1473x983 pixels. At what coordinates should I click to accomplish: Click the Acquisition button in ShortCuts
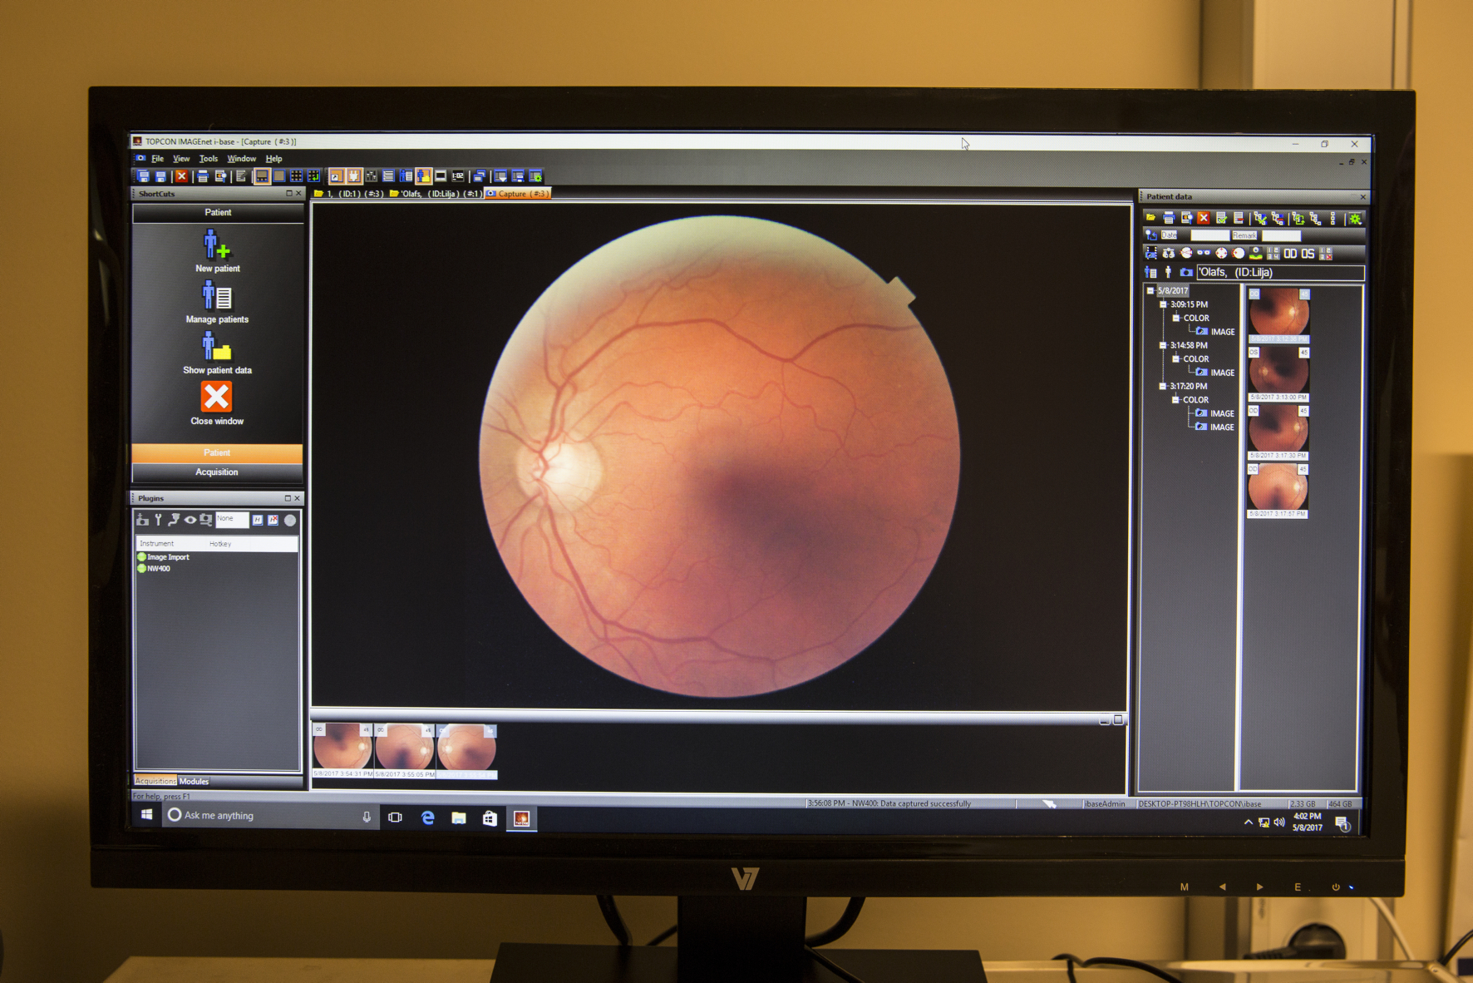pyautogui.click(x=217, y=472)
